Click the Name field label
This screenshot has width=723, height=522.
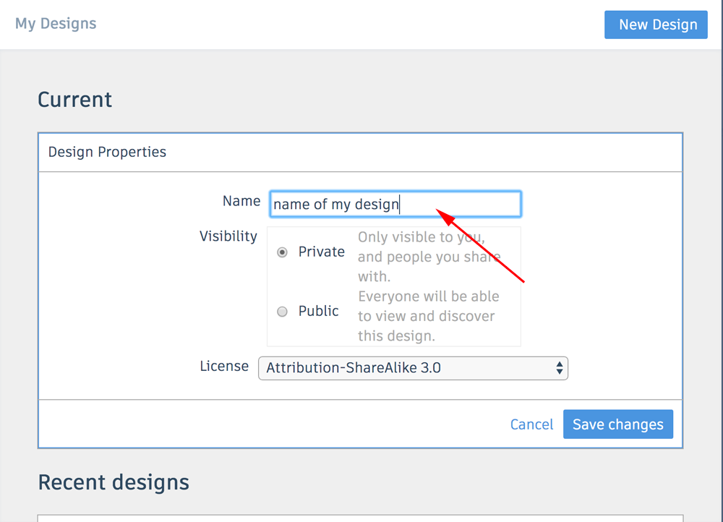tap(241, 201)
